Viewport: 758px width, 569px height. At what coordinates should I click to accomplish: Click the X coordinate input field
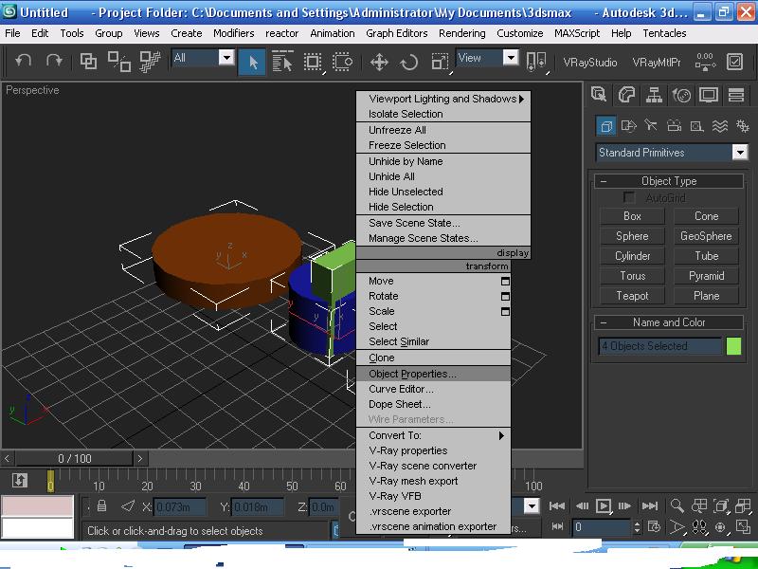pos(179,506)
